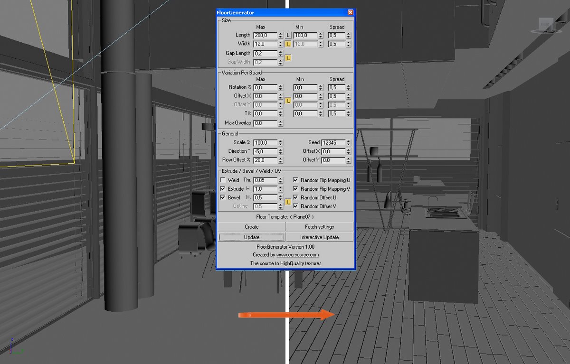Click the Bevel H. spinner arrows

[281, 197]
